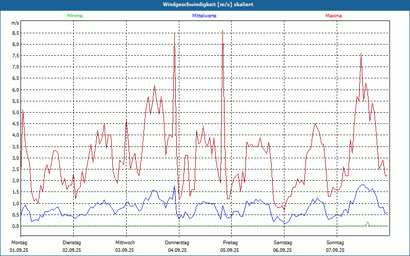410x256 pixels.
Task: Click the date 04.09.25
Action: (x=177, y=250)
